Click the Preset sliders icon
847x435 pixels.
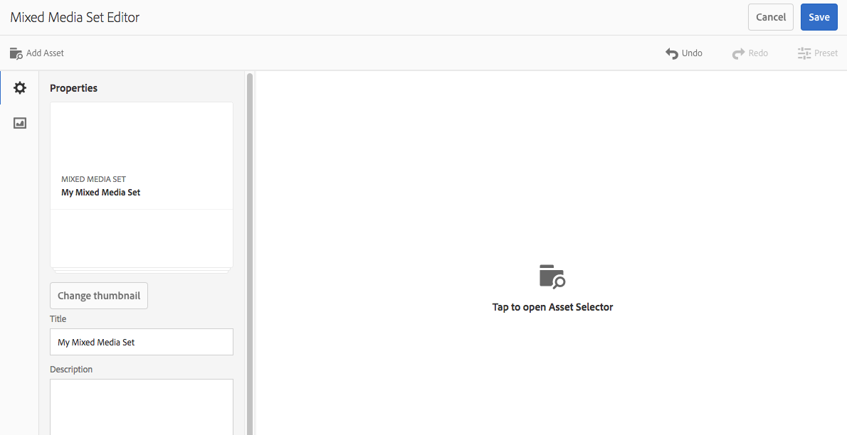[x=804, y=53]
